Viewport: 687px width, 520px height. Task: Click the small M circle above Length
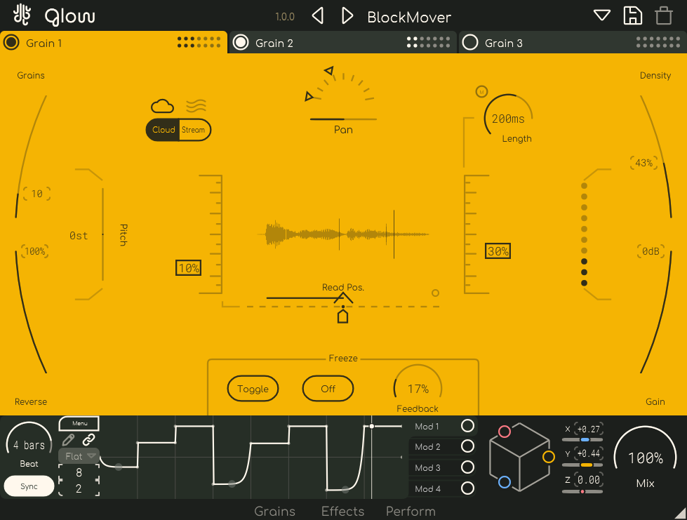[481, 91]
